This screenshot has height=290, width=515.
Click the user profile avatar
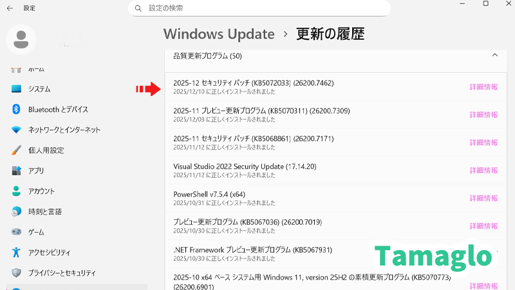pyautogui.click(x=21, y=39)
